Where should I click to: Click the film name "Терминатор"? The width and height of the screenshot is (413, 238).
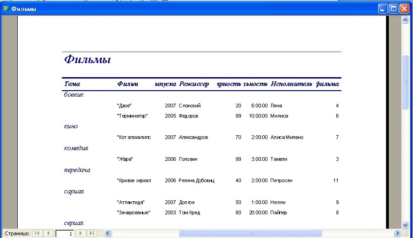[x=132, y=116]
